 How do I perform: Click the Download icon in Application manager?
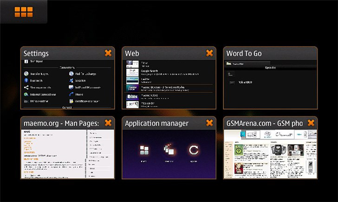point(168,151)
